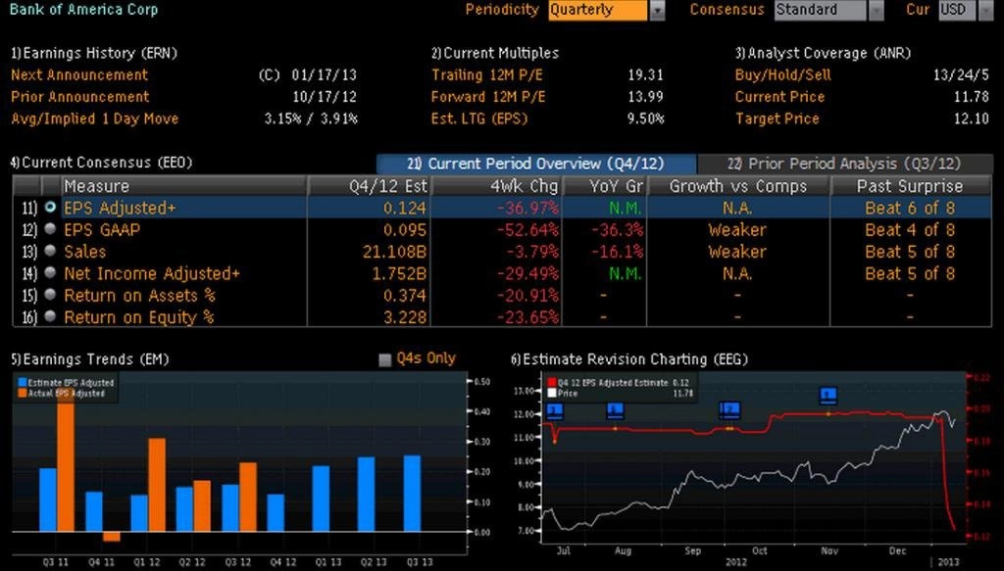Select the EPS GAAP radio button
1004x571 pixels.
pyautogui.click(x=50, y=229)
